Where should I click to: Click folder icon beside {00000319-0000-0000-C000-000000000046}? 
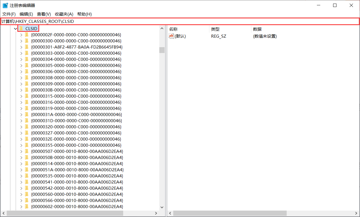(27, 108)
